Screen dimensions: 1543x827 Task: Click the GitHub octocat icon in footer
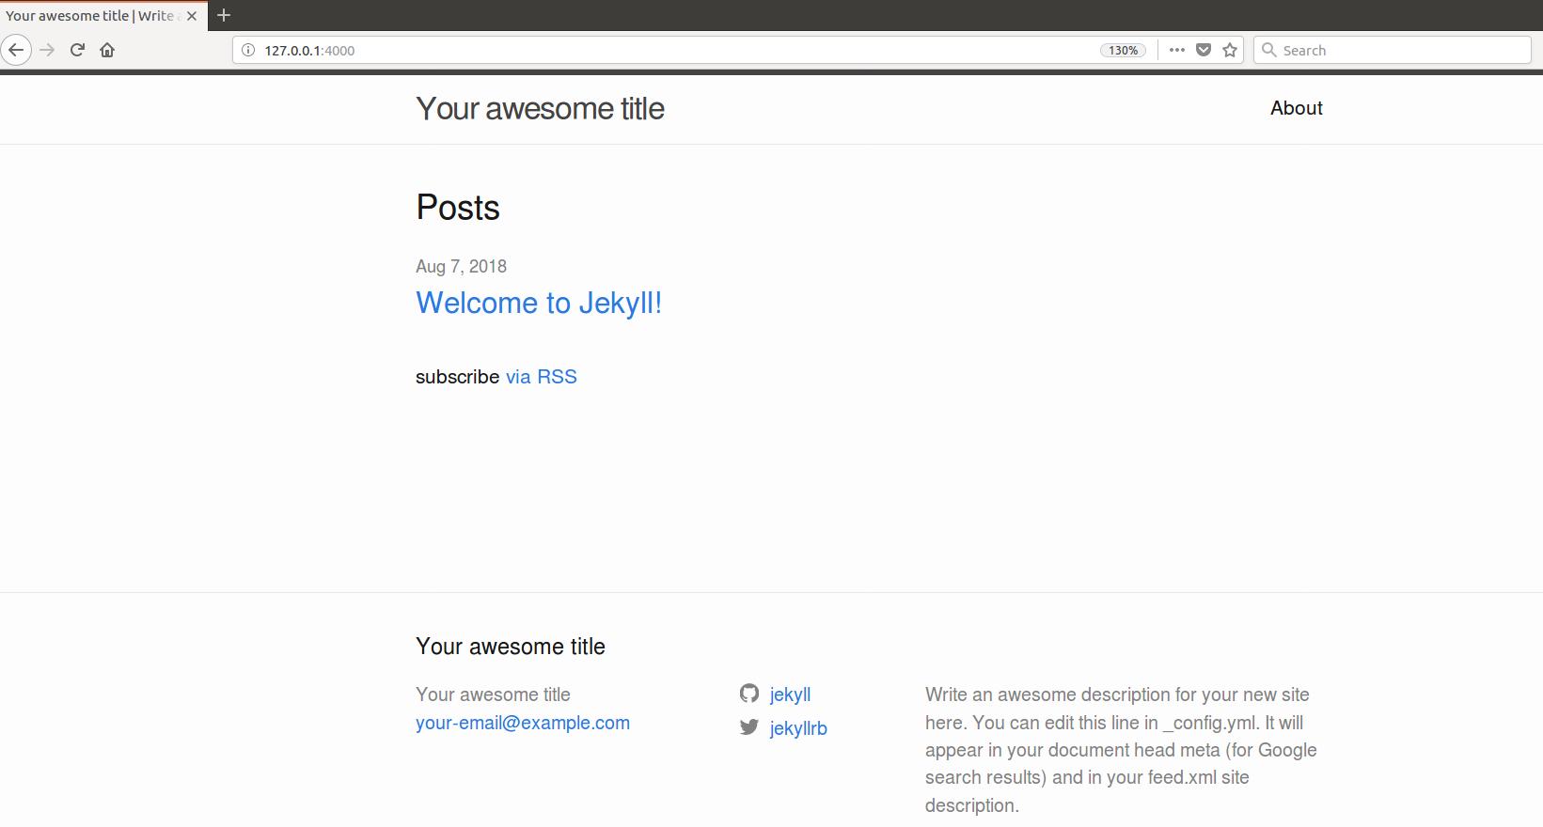click(748, 694)
